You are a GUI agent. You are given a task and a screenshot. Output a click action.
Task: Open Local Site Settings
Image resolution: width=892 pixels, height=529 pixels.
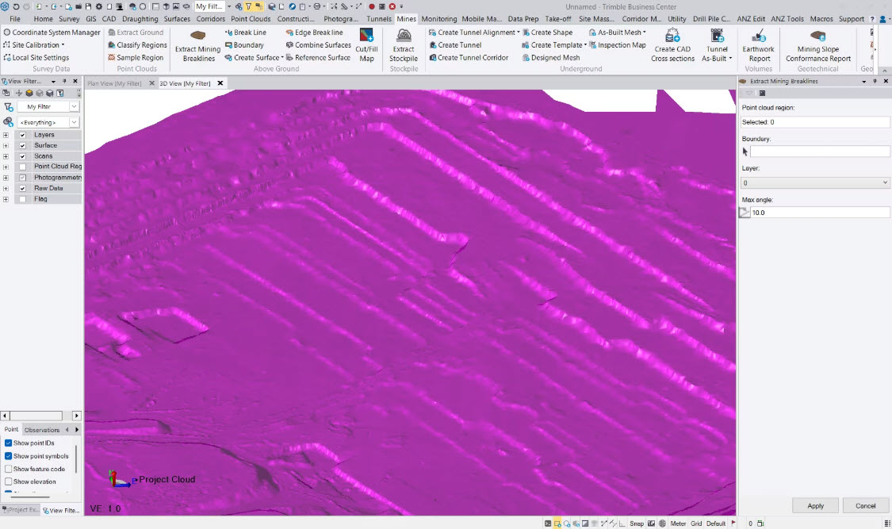(36, 57)
